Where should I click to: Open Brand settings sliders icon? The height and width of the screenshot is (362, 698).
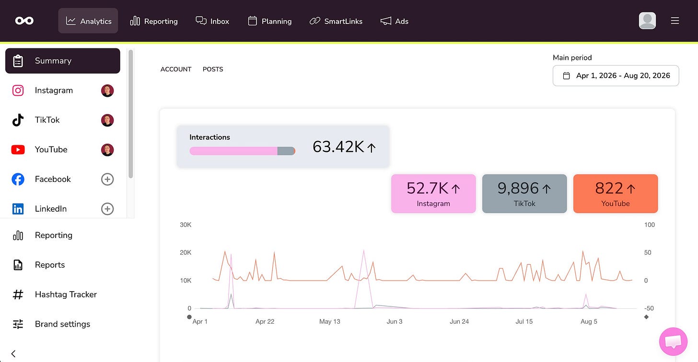point(18,324)
